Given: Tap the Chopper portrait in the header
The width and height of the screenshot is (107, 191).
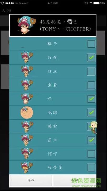Looking at the screenshot, I should point(27,25).
